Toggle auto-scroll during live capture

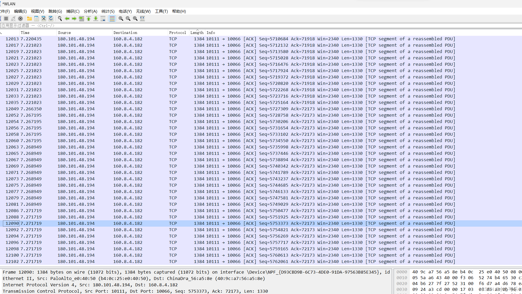103,19
